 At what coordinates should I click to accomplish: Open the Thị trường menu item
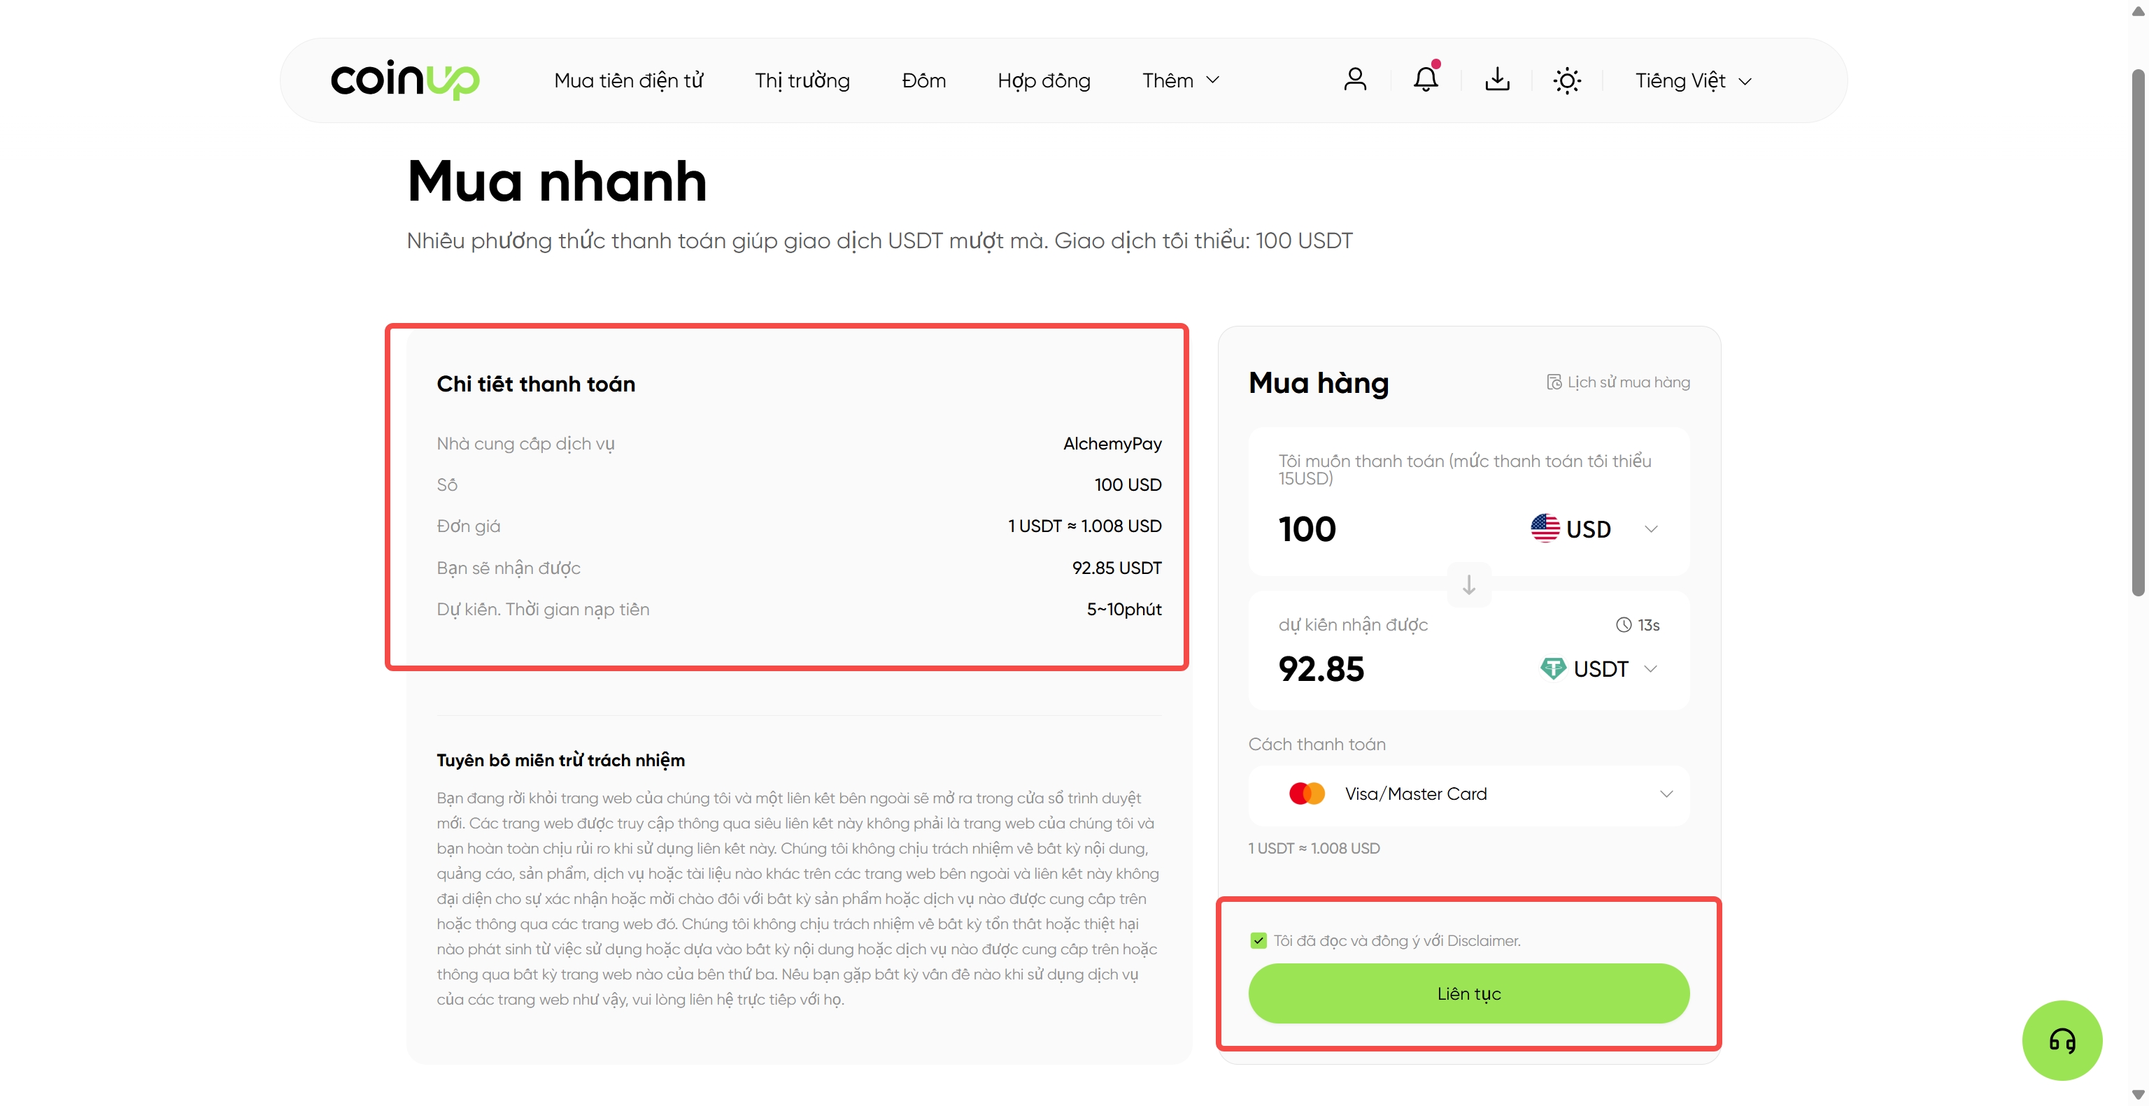tap(802, 81)
